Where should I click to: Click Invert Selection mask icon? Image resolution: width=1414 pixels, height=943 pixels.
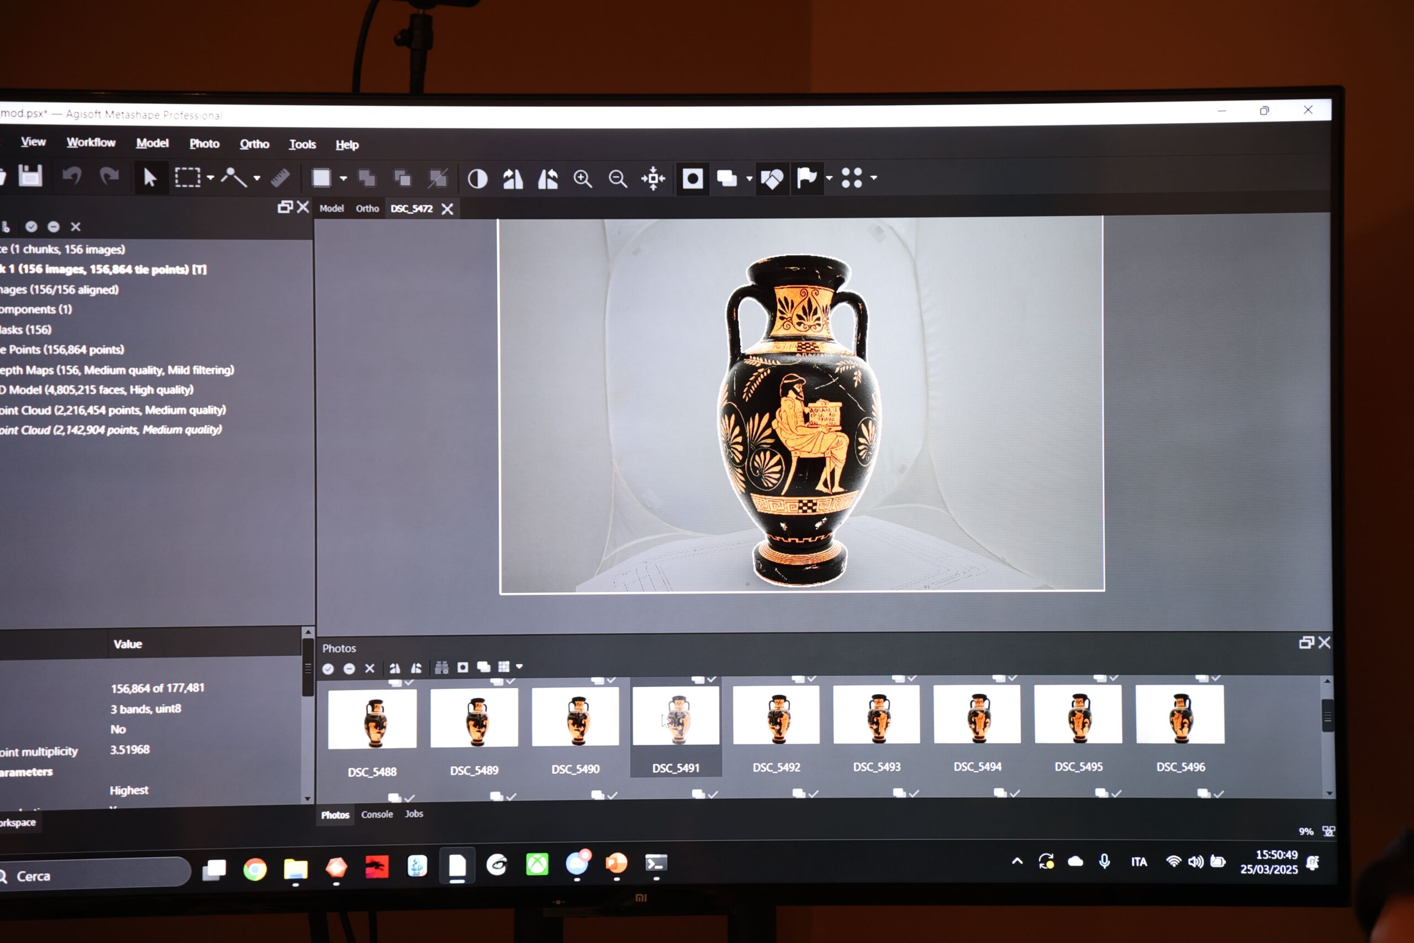click(x=437, y=178)
